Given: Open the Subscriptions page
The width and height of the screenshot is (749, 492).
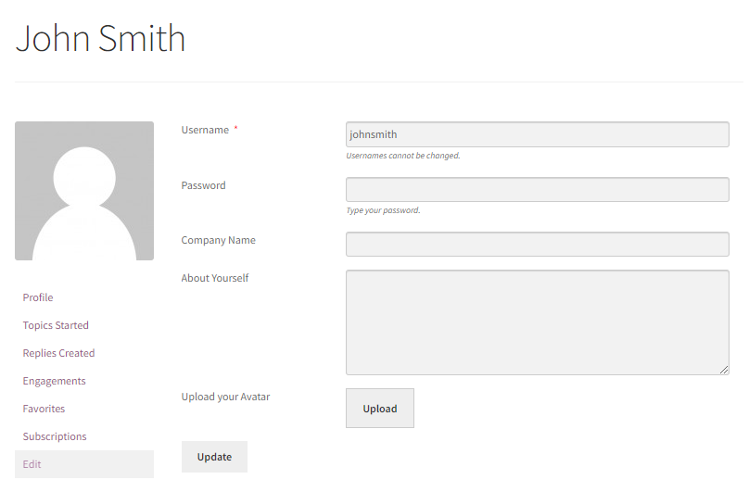Looking at the screenshot, I should 55,436.
